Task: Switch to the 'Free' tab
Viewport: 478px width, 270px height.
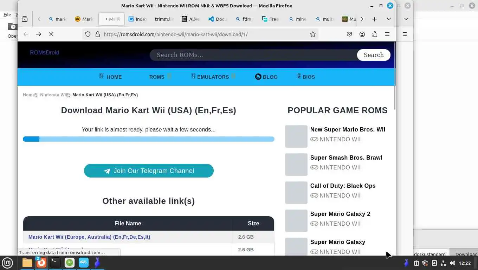Action: (271, 19)
